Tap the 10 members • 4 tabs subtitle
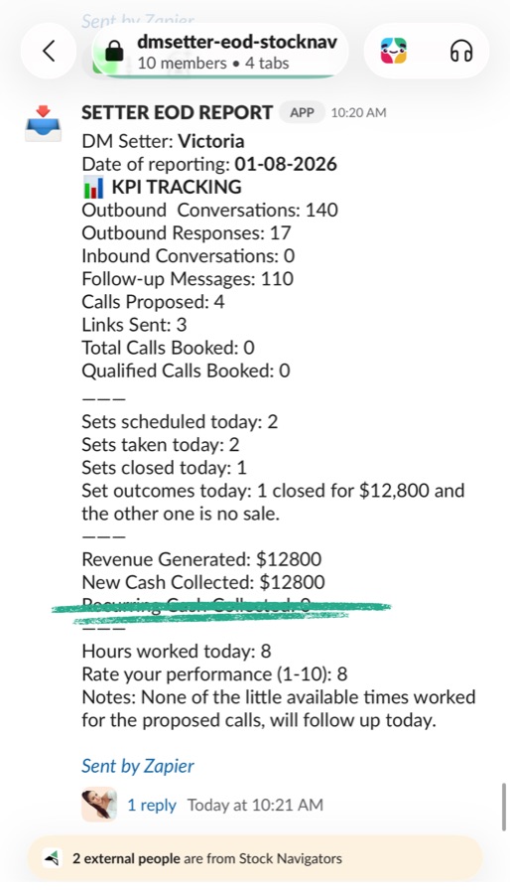Image resolution: width=510 pixels, height=894 pixels. [x=213, y=63]
